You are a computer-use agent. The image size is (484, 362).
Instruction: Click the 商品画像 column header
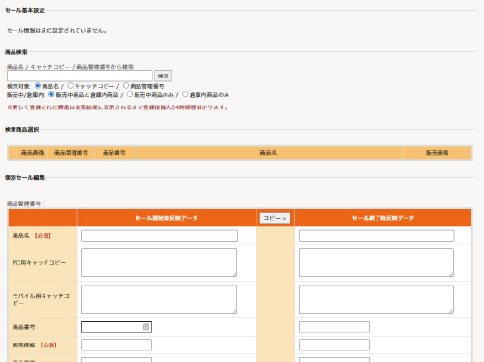pyautogui.click(x=32, y=153)
